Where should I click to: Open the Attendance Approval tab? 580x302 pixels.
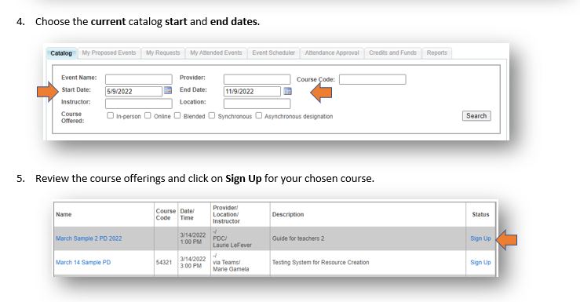(x=332, y=53)
